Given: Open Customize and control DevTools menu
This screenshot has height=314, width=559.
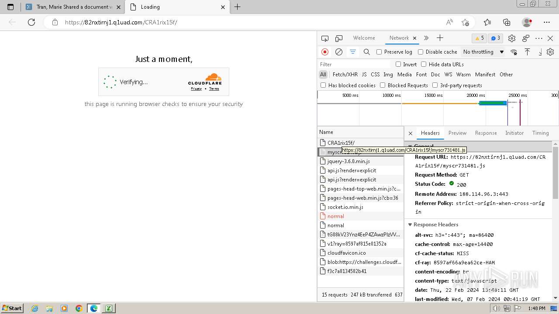Looking at the screenshot, I should pyautogui.click(x=539, y=38).
